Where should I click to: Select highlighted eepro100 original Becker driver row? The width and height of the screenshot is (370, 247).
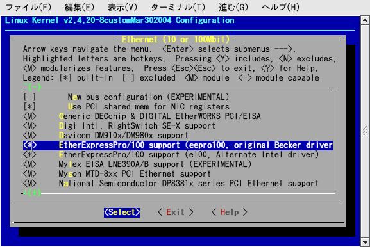point(178,145)
